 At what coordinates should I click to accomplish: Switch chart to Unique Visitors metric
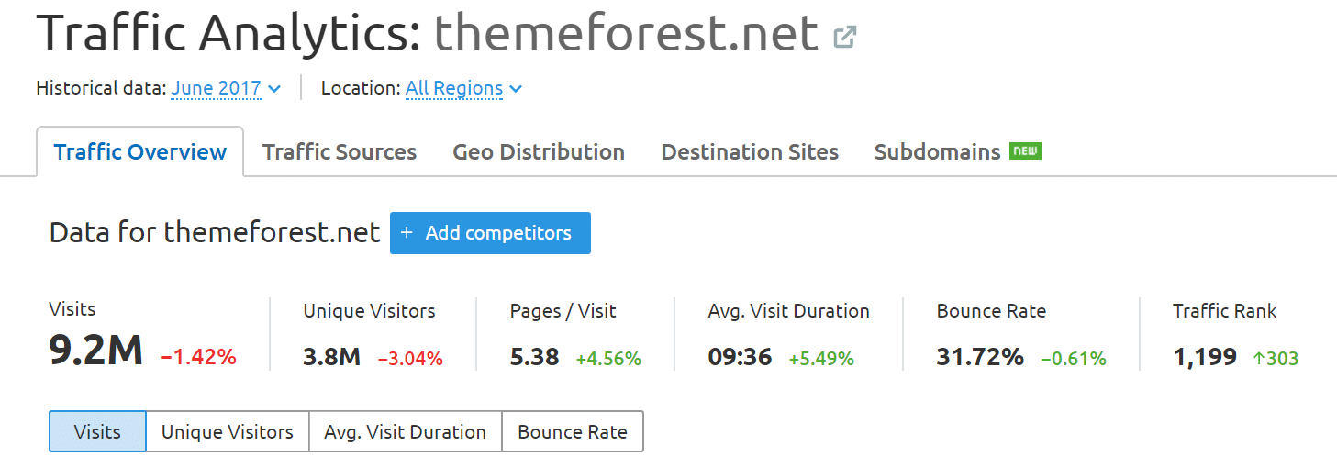228,432
